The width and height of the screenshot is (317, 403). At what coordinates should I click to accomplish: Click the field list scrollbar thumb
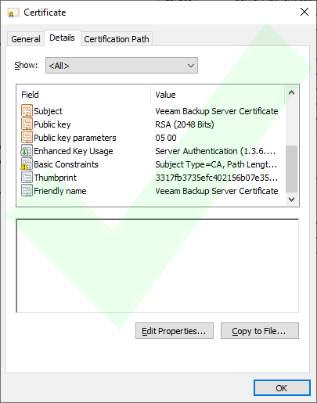click(x=291, y=169)
